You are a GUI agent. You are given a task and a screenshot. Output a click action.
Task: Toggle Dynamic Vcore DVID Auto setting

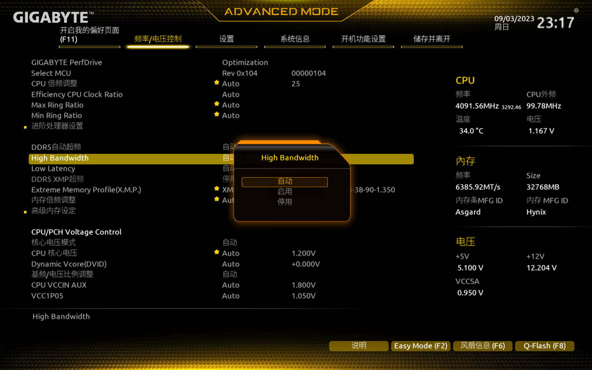[x=230, y=263]
